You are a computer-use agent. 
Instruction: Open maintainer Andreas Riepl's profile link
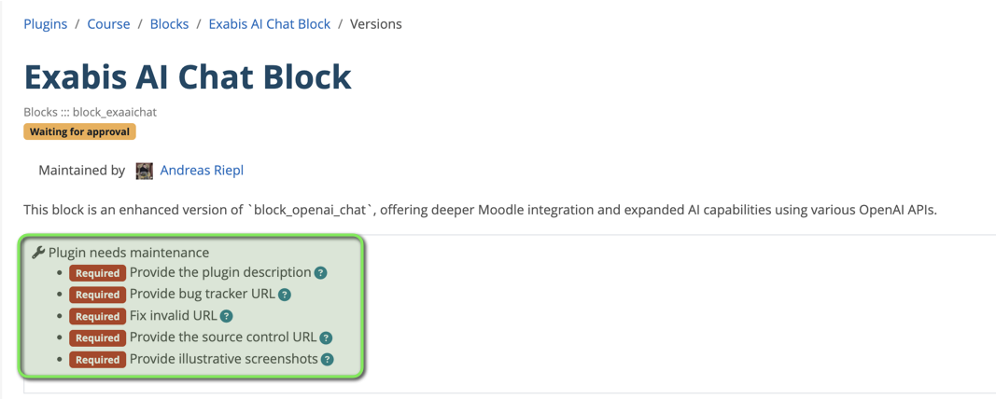pos(202,171)
